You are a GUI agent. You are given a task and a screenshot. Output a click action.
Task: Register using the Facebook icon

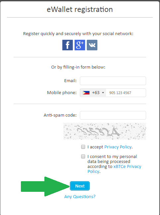click(x=68, y=45)
